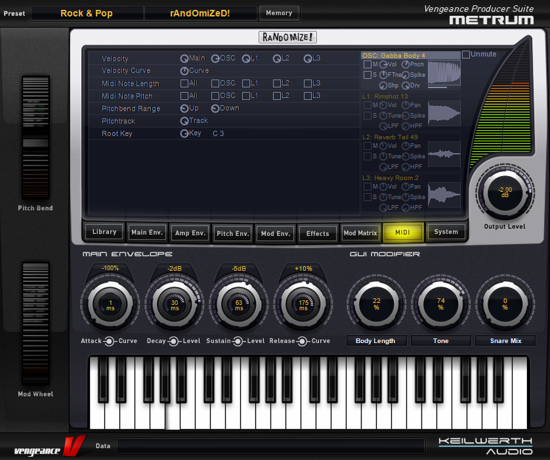Toggle the Attack/Curve switch
550x460 pixels.
(110, 341)
